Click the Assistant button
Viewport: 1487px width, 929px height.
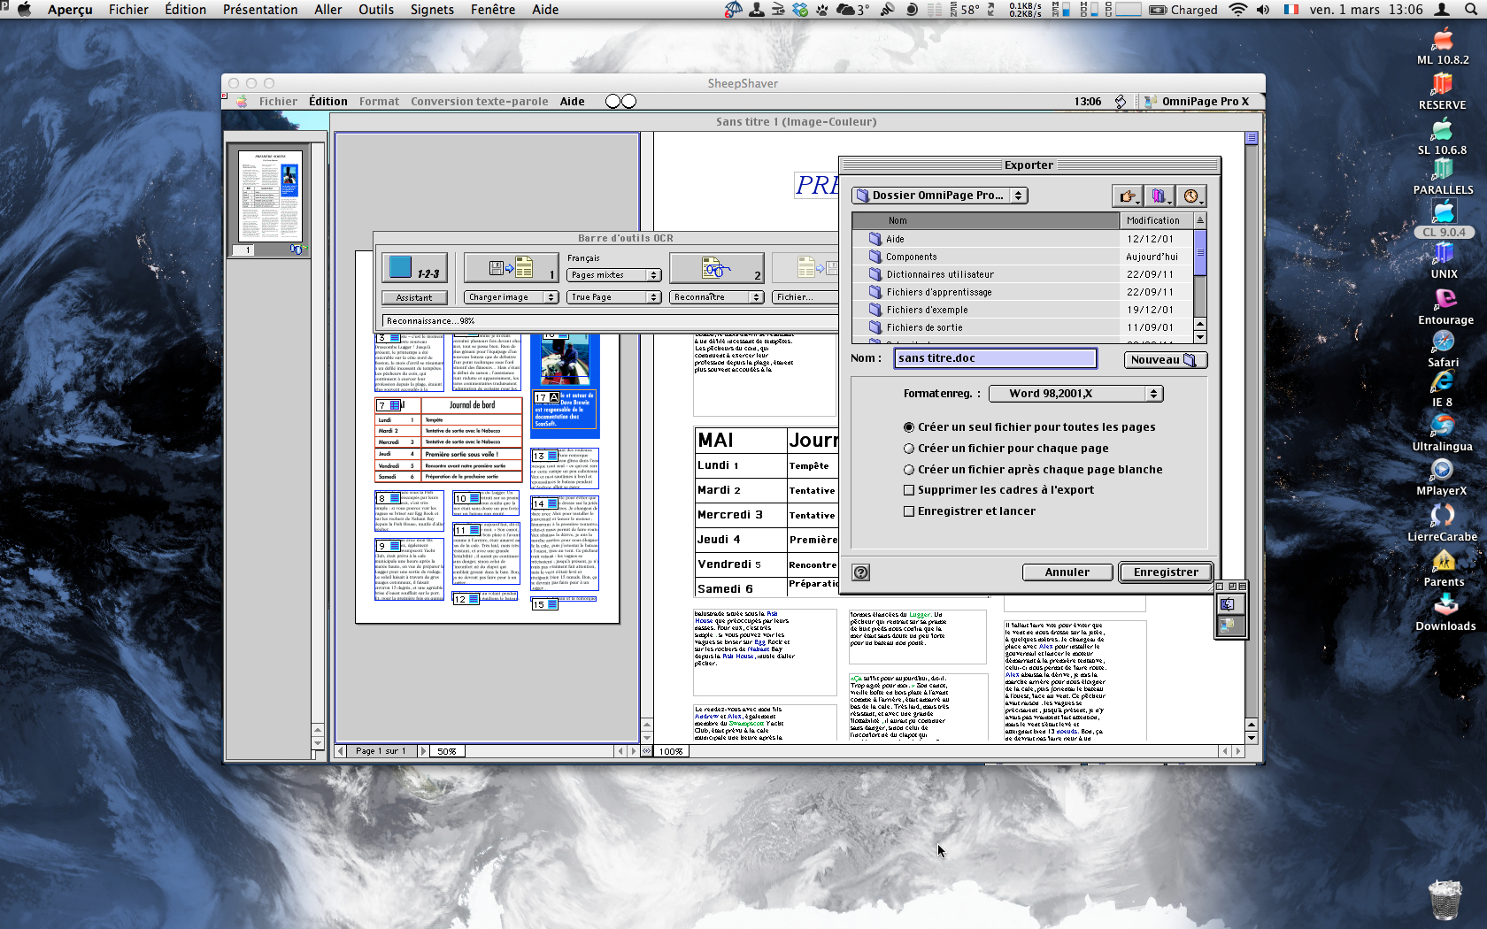tap(414, 297)
